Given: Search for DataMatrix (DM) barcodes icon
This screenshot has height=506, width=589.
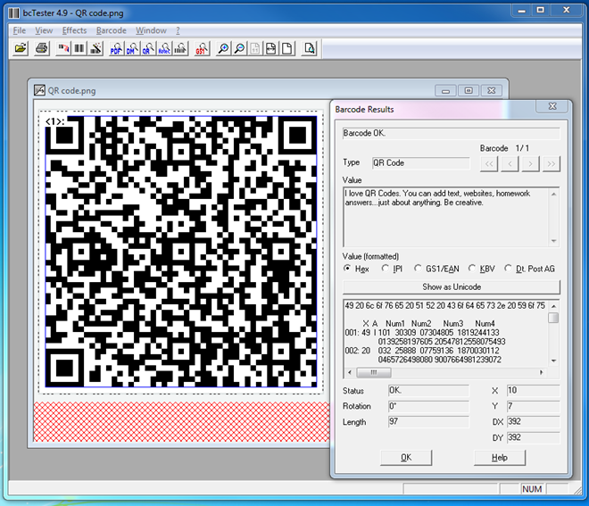Looking at the screenshot, I should 132,48.
